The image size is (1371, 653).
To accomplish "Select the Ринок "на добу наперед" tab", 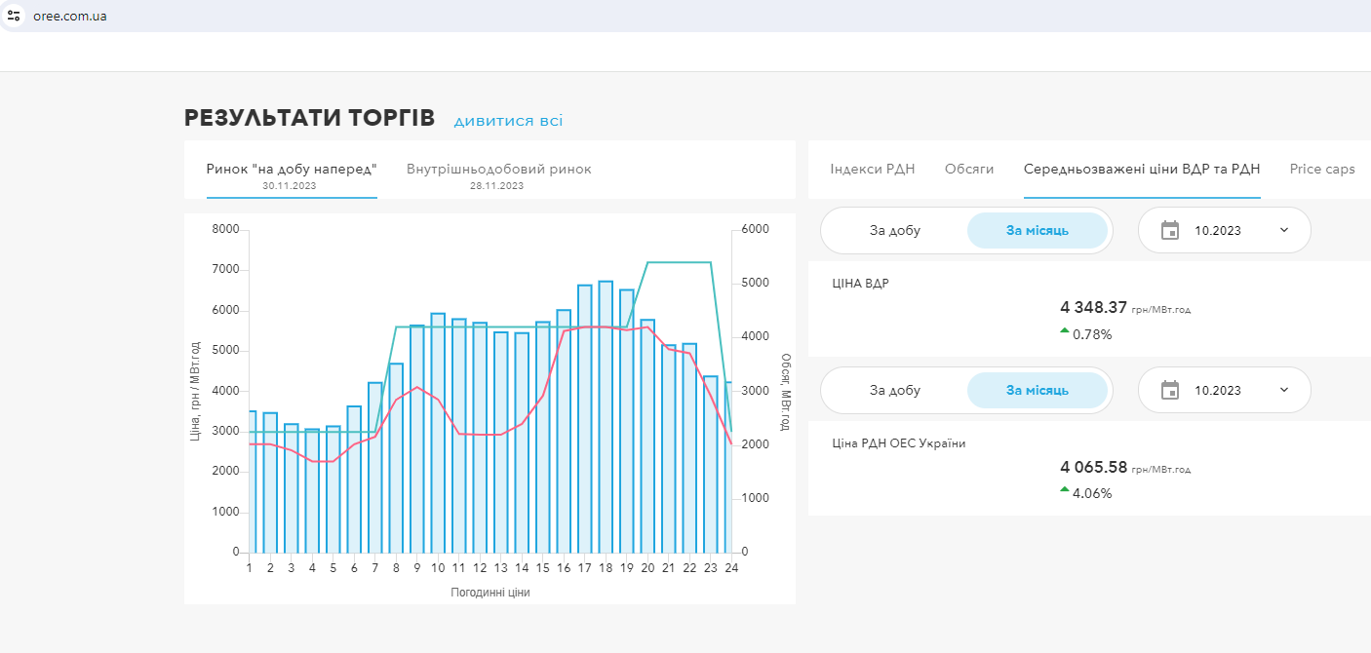I will 291,170.
